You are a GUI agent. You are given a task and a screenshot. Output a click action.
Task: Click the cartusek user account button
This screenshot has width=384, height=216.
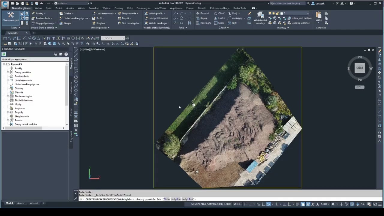coord(320,3)
